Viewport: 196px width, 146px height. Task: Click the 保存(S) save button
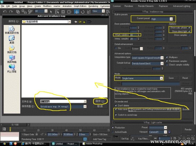coord(100,101)
